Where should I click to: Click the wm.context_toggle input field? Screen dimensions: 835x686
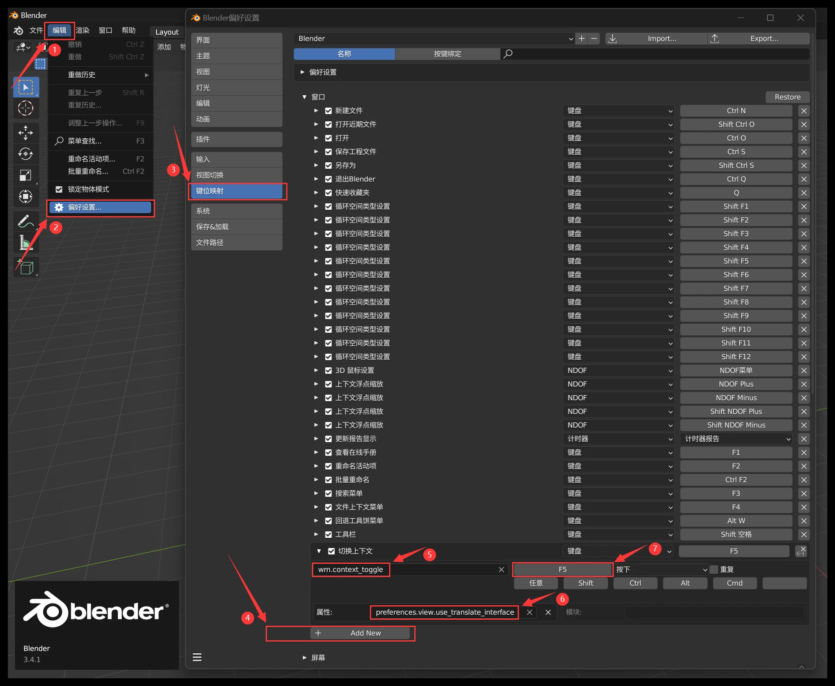coord(350,569)
